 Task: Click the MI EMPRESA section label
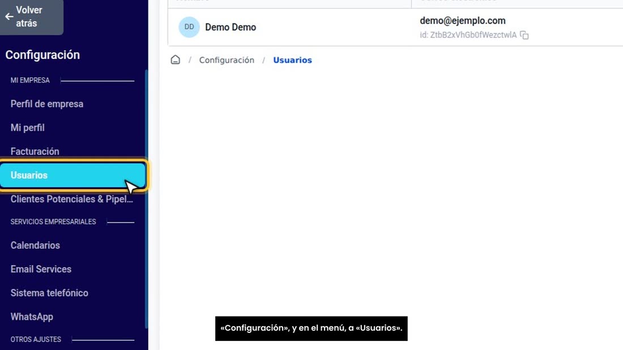(x=30, y=80)
